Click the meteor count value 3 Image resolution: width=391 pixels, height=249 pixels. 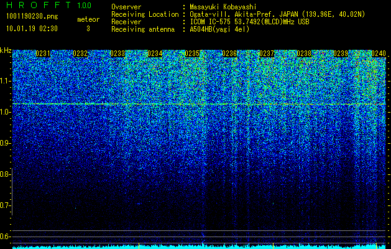click(x=88, y=29)
